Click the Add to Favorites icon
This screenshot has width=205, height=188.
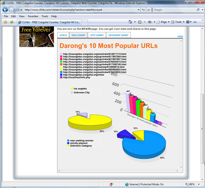[12, 22]
